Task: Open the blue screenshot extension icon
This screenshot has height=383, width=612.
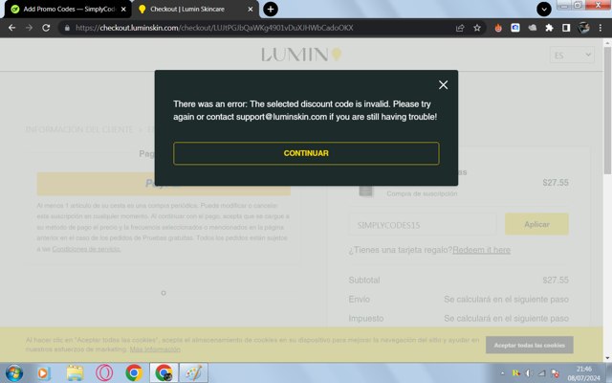Action: pyautogui.click(x=515, y=28)
